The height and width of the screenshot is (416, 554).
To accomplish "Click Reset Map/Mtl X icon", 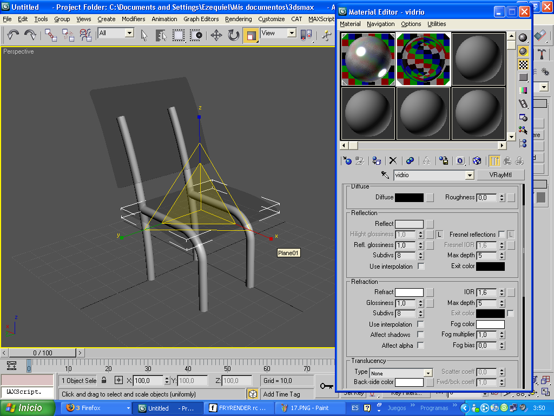I will (393, 161).
